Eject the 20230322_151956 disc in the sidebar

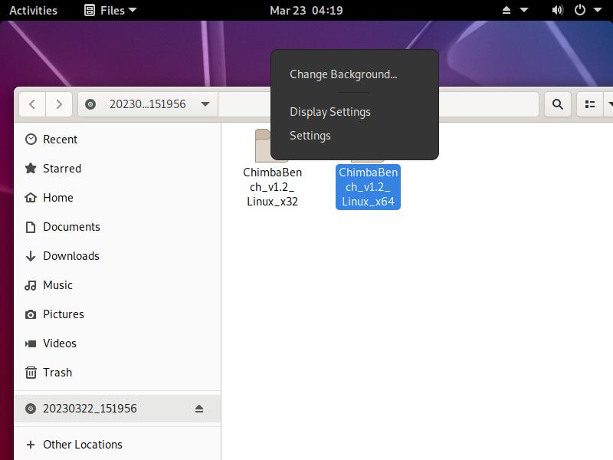pos(199,409)
